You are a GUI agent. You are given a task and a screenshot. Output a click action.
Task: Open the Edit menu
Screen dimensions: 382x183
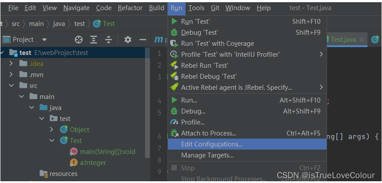pyautogui.click(x=30, y=8)
